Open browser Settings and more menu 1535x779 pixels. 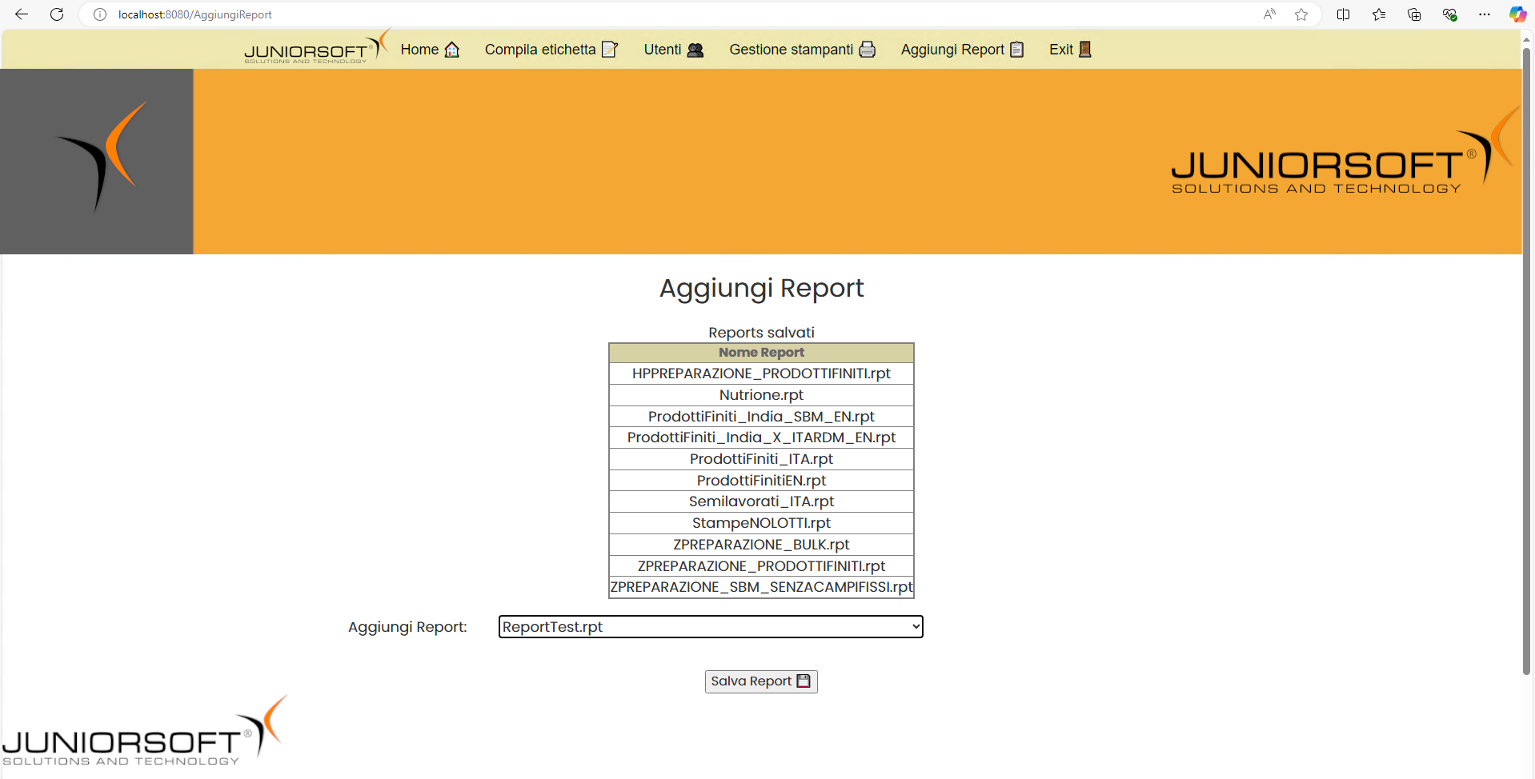pyautogui.click(x=1485, y=14)
